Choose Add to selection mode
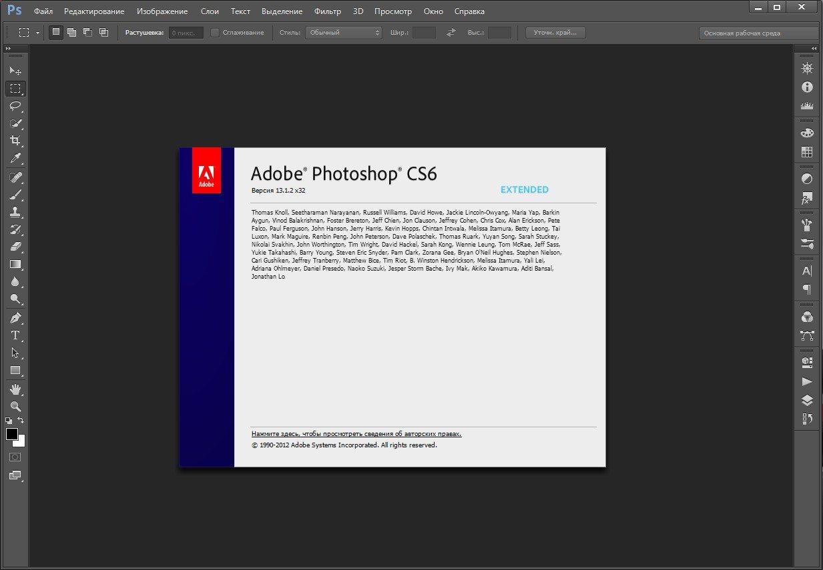 click(71, 32)
